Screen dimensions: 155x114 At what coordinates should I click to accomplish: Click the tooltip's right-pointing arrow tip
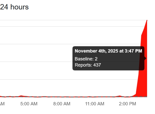[x=146, y=58]
